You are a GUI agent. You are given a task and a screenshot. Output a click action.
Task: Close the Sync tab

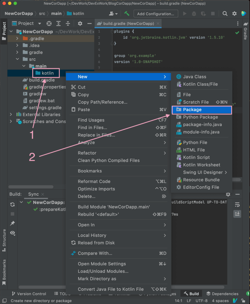43,194
